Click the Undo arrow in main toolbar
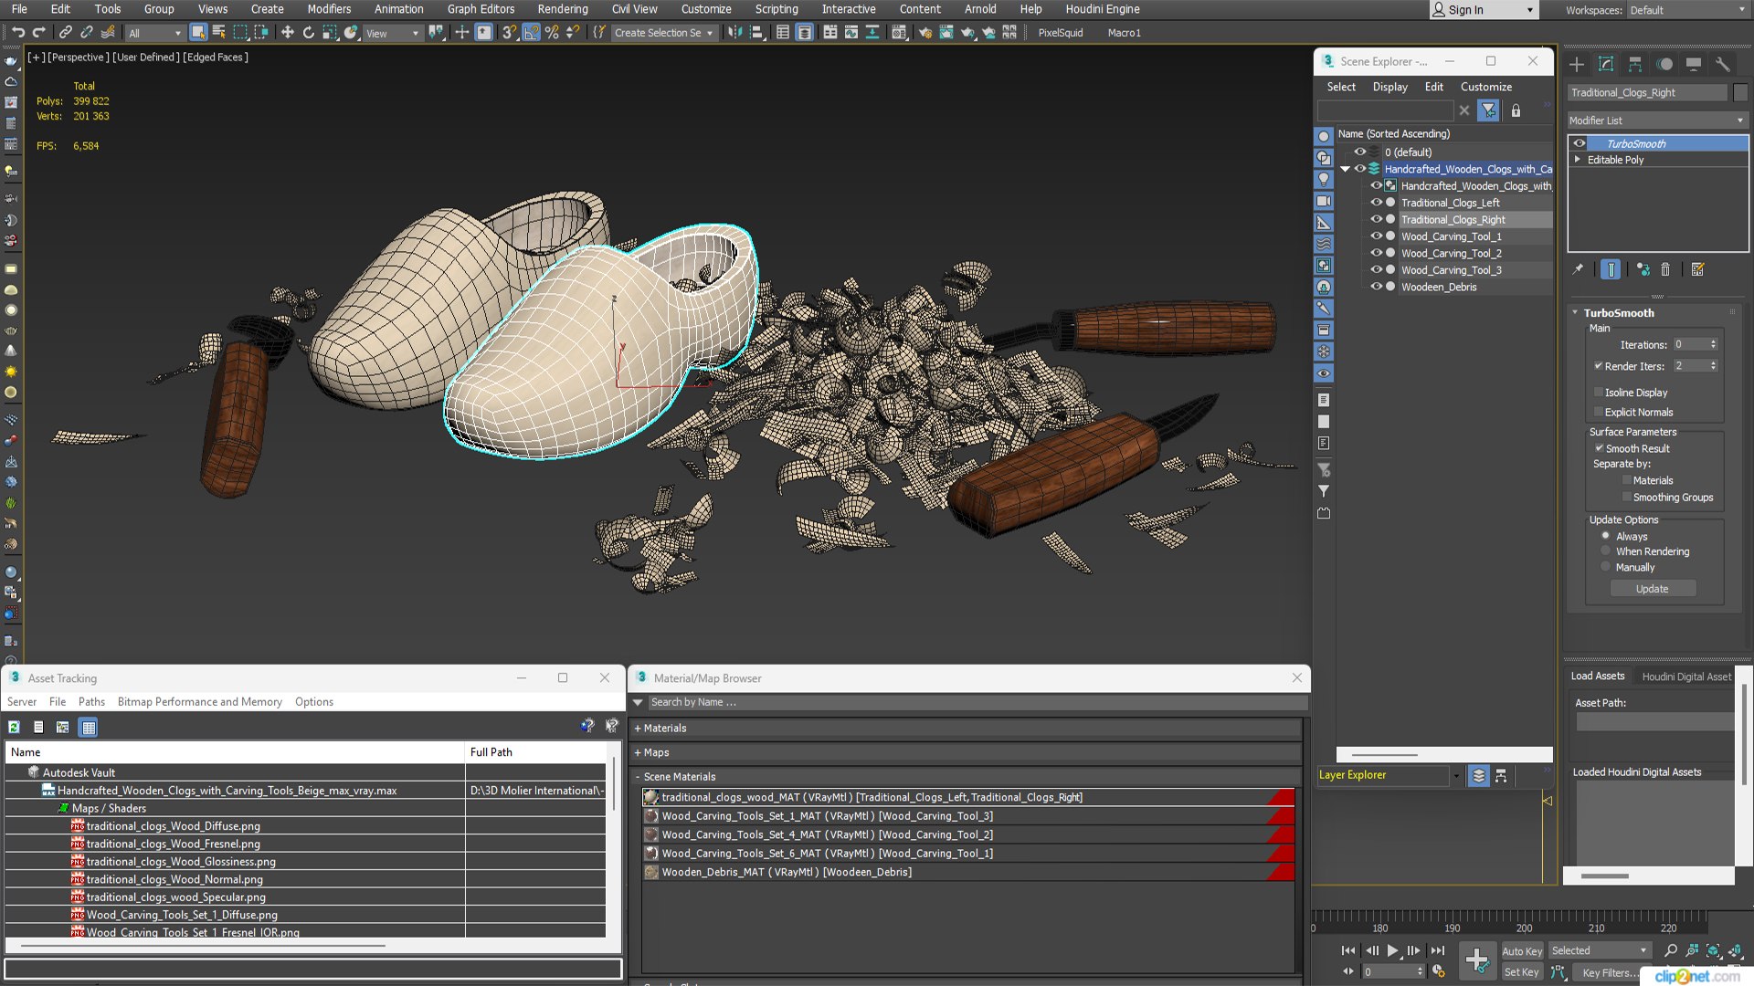1754x986 pixels. pyautogui.click(x=18, y=32)
